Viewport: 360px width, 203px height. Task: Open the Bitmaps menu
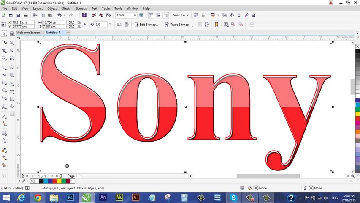pos(81,8)
